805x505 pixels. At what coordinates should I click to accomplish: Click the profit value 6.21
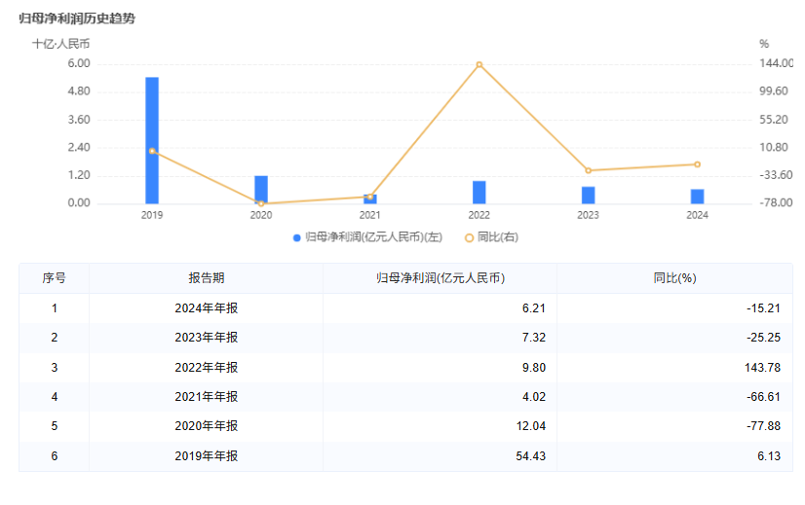[534, 308]
